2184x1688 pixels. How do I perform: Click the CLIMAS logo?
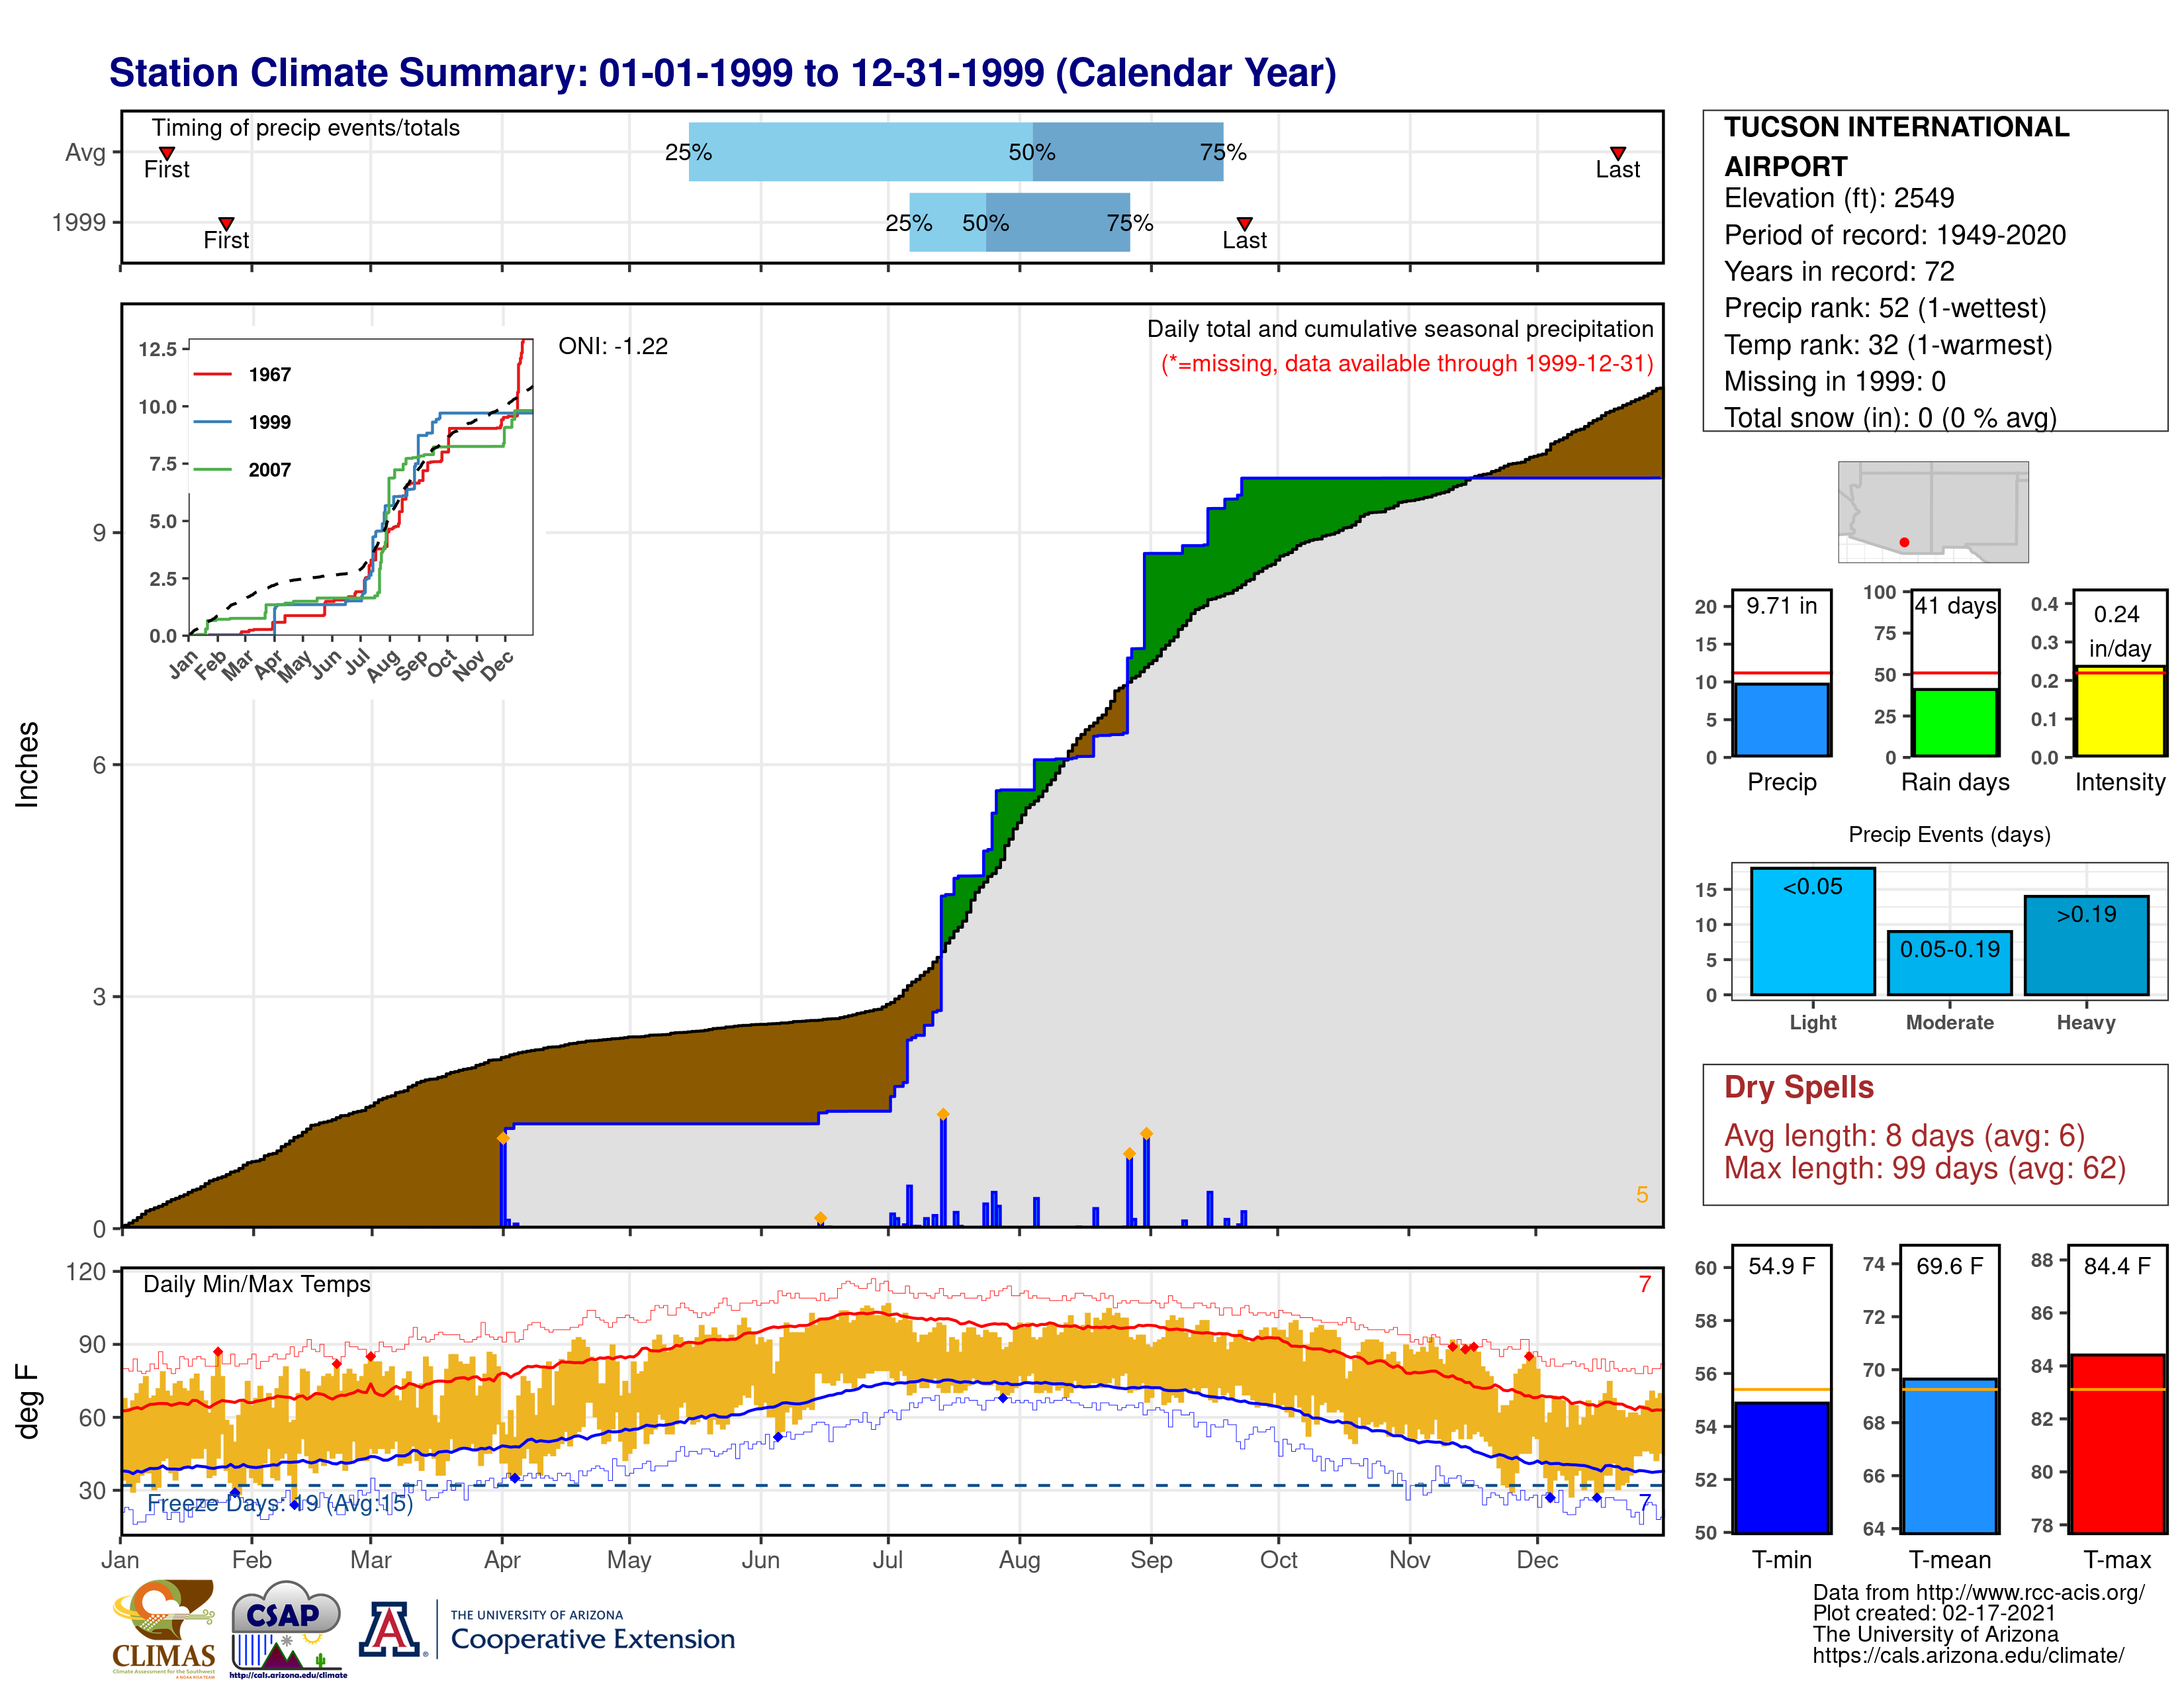pyautogui.click(x=164, y=1628)
